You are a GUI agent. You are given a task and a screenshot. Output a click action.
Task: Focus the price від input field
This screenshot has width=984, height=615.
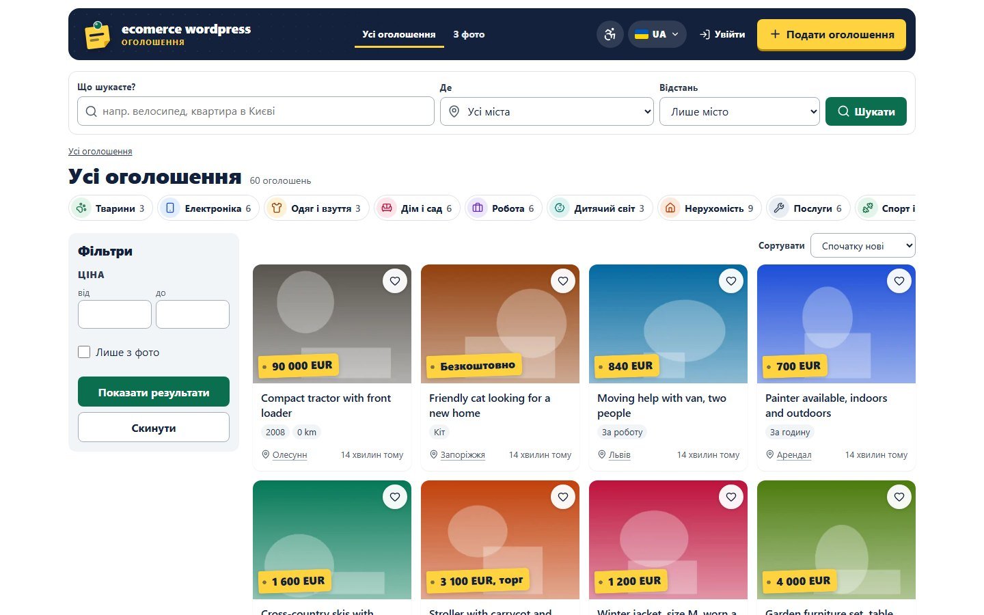[115, 314]
